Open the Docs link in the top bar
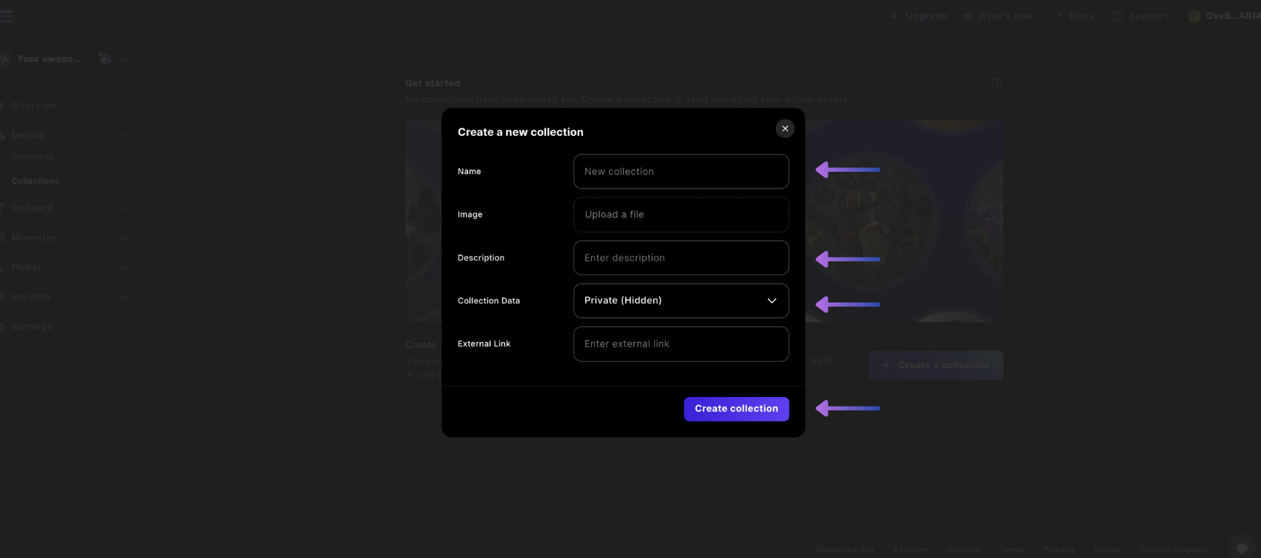The height and width of the screenshot is (558, 1261). point(1073,16)
